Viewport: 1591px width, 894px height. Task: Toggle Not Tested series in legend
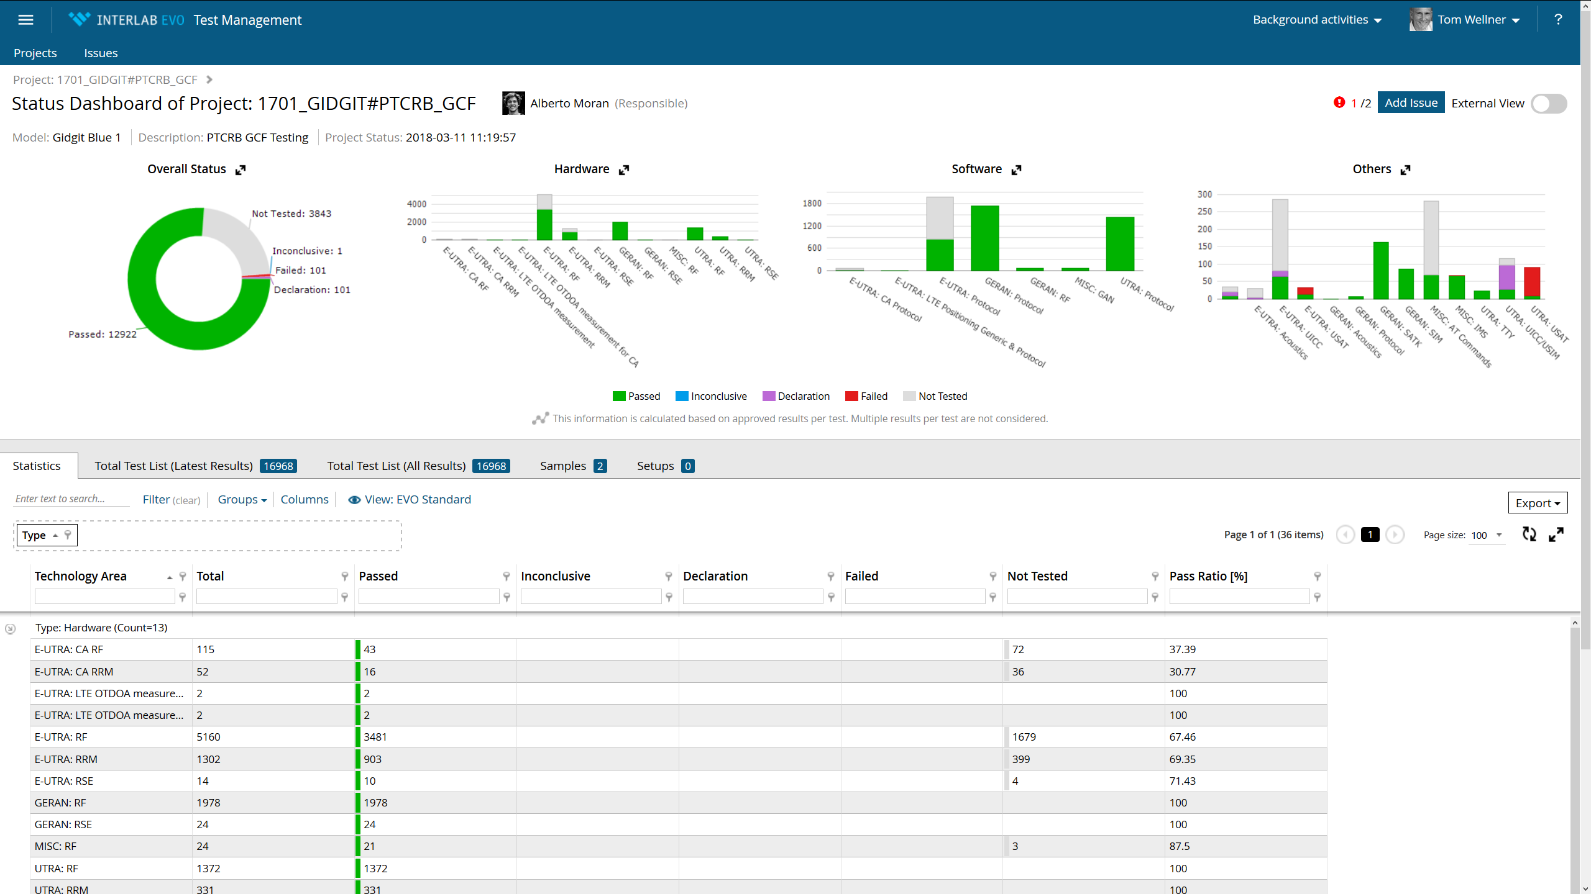coord(935,396)
